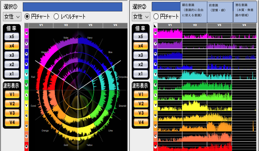
Task: Click the Turquoise label on circle chart
Action: pyautogui.click(x=123, y=77)
